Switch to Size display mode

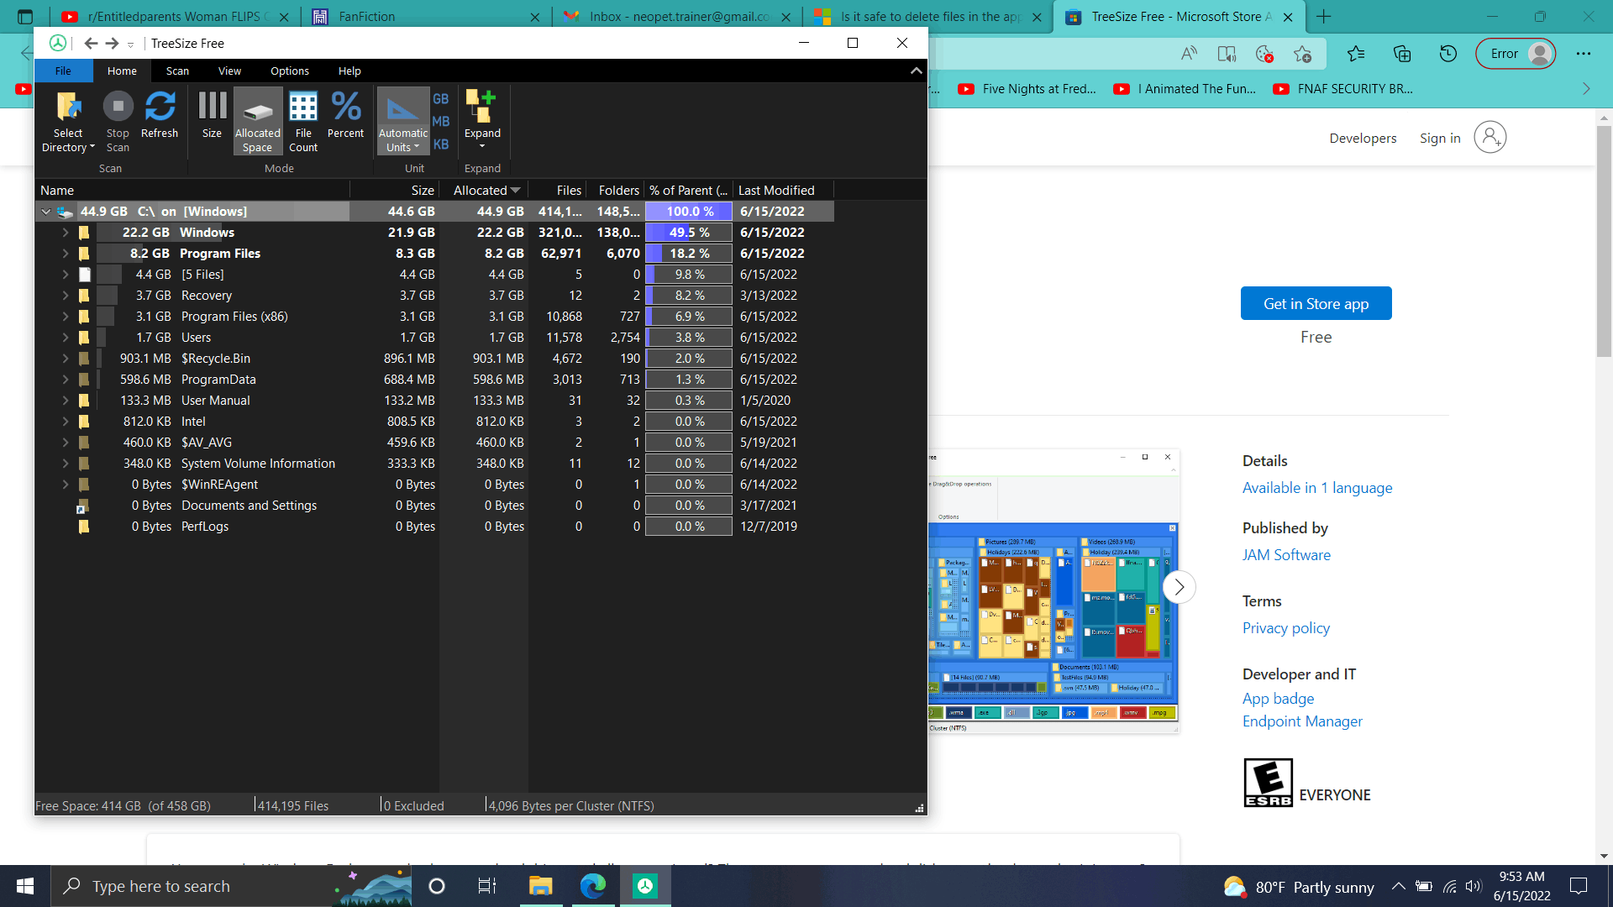(x=212, y=115)
